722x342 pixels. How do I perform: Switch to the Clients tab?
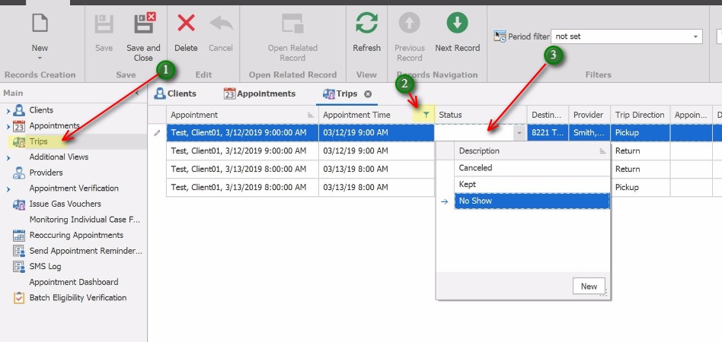tap(175, 93)
